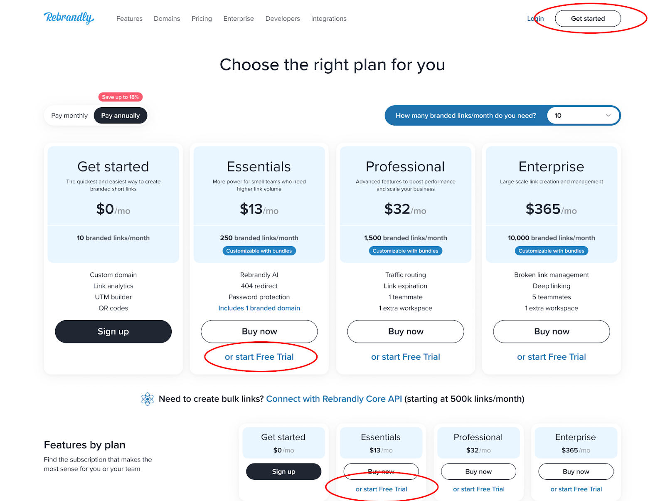This screenshot has width=665, height=501.
Task: Click Customizable with bundles badge under Professional
Action: tap(406, 251)
